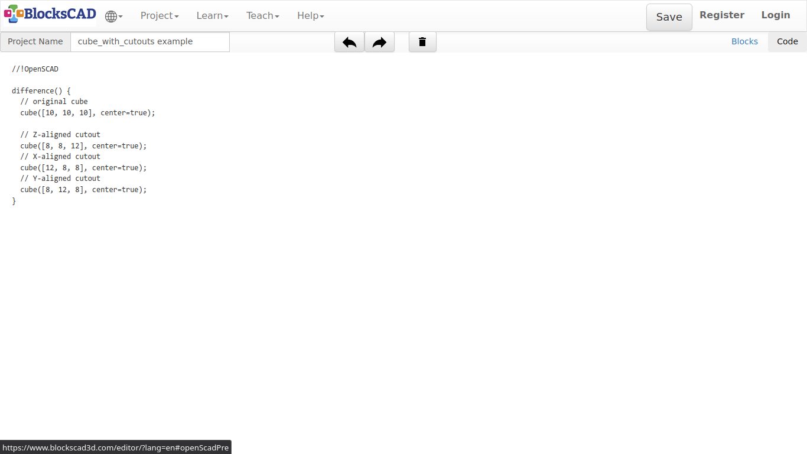This screenshot has width=807, height=454.
Task: Open the Help dropdown
Action: tap(310, 16)
